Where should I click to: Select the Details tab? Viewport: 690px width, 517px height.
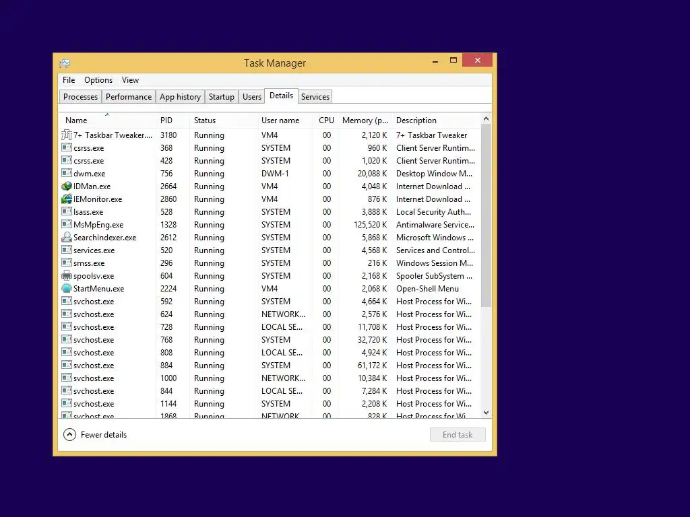pos(281,96)
